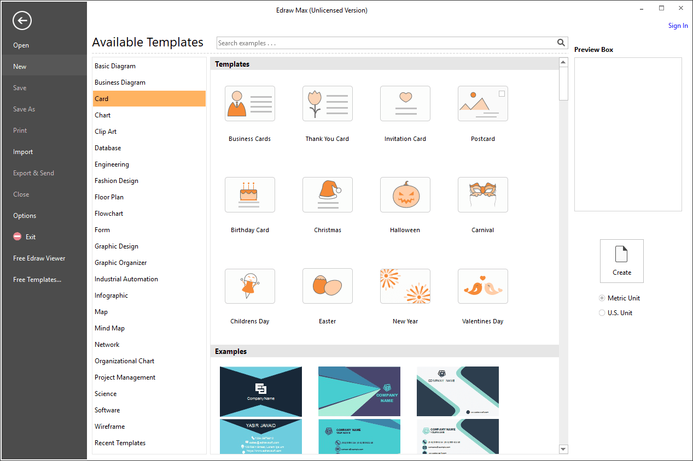The width and height of the screenshot is (693, 461).
Task: Select the Birthday Card cake icon
Action: [x=250, y=194]
